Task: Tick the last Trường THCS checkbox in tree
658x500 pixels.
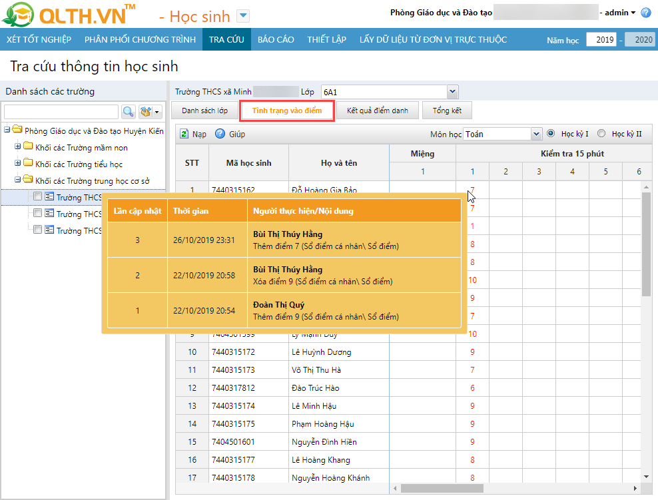Action: coord(38,230)
